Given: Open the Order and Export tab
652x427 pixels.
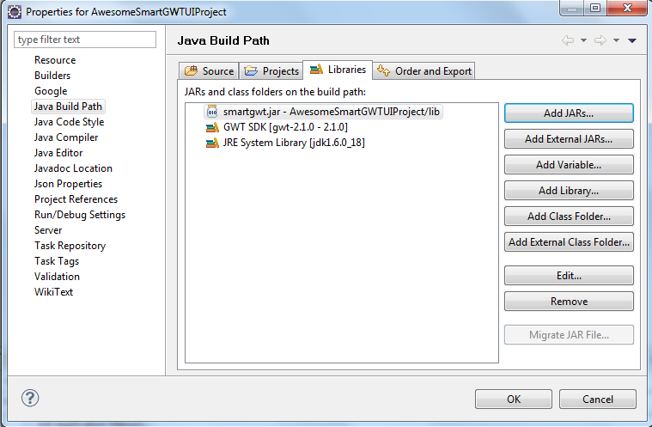Looking at the screenshot, I should pyautogui.click(x=423, y=70).
